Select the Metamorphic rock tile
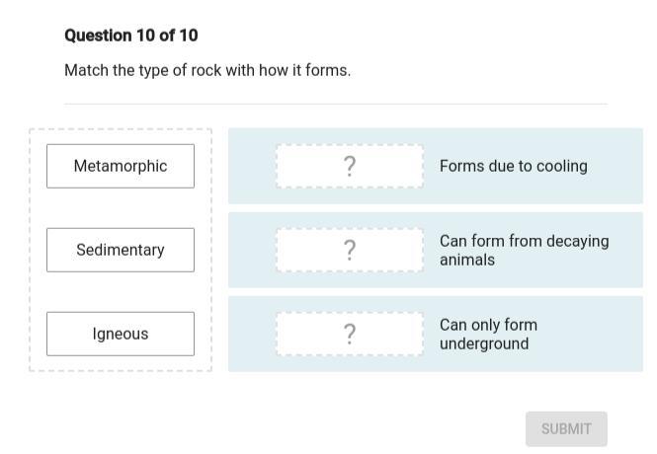This screenshot has width=657, height=454. click(x=121, y=166)
